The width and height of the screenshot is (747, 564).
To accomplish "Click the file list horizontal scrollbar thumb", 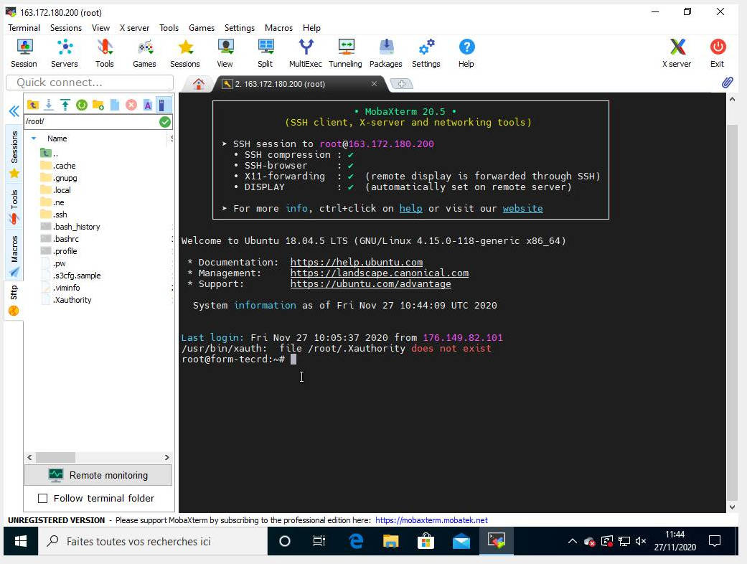I will [55, 457].
